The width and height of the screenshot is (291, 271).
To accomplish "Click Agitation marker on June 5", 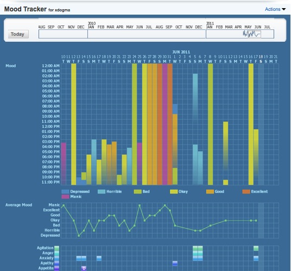I will pyautogui.click(x=195, y=248).
